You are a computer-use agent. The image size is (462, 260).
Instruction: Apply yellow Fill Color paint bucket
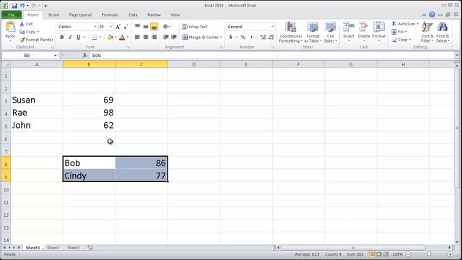click(110, 37)
